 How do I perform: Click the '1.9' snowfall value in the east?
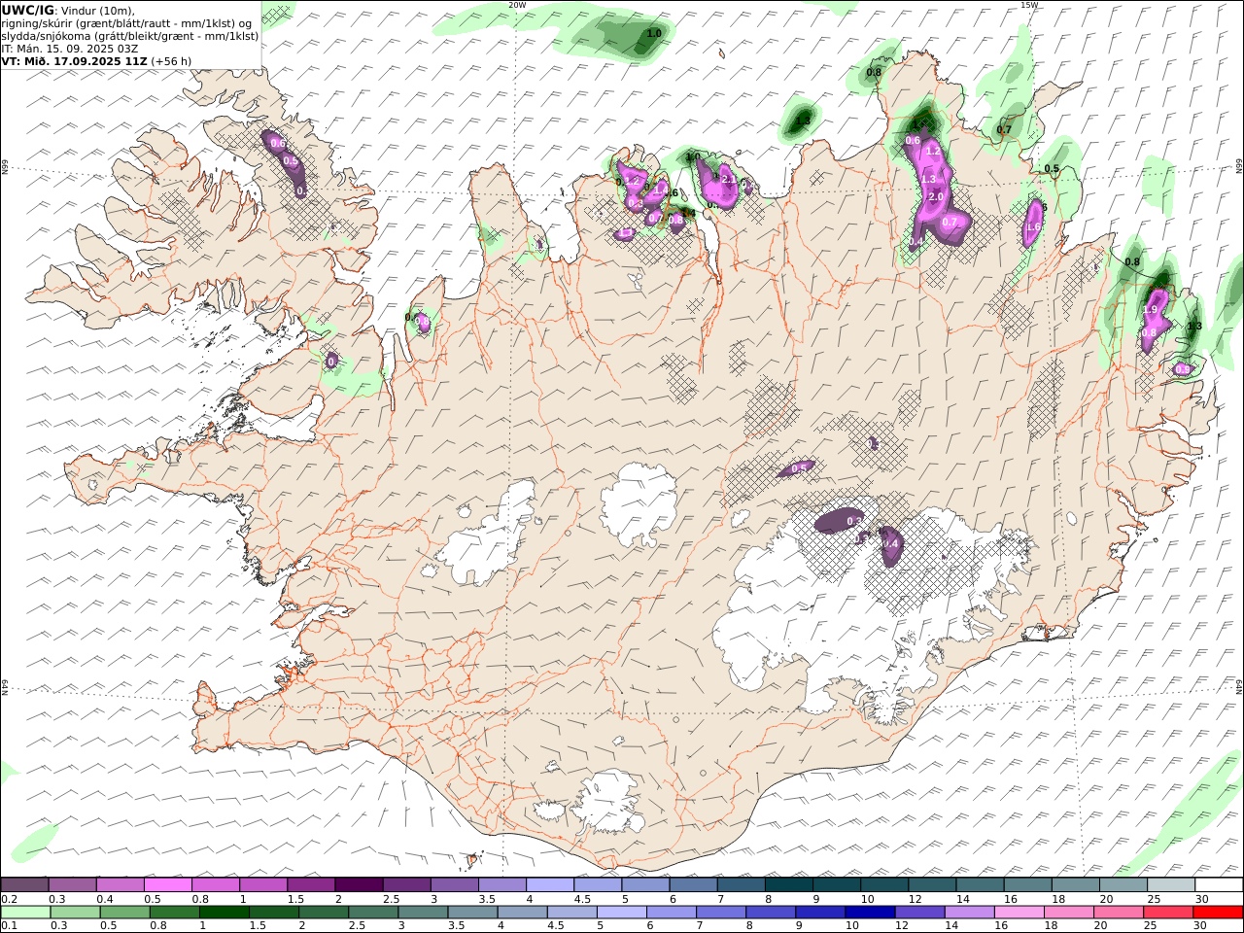[1151, 309]
